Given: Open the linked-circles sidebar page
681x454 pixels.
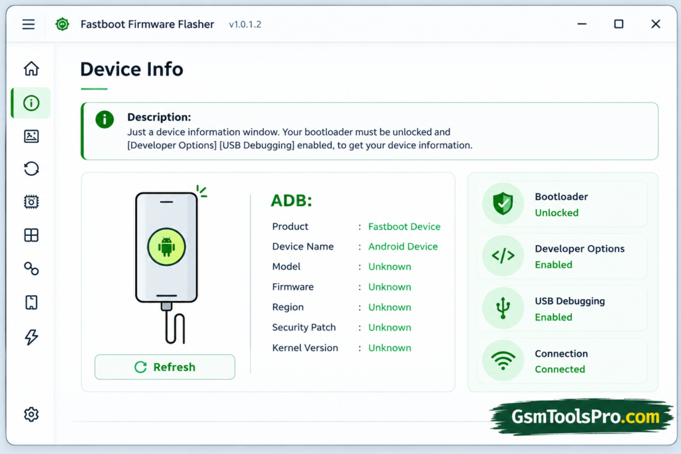Looking at the screenshot, I should point(31,269).
